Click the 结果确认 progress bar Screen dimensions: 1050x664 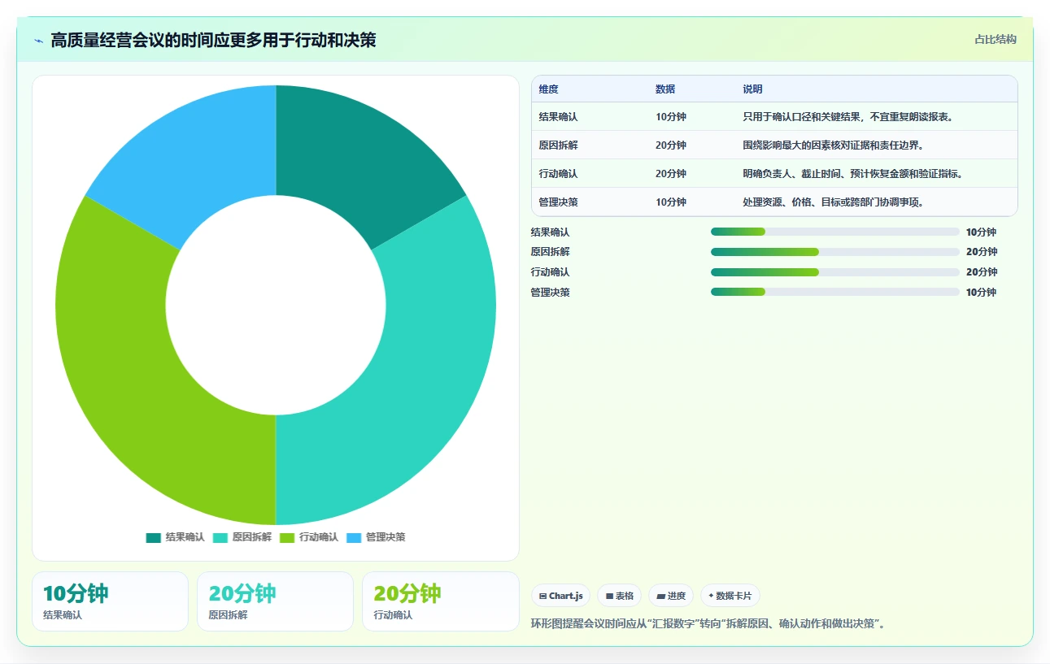tap(835, 232)
